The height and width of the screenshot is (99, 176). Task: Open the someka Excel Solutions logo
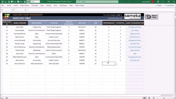pyautogui.click(x=133, y=16)
